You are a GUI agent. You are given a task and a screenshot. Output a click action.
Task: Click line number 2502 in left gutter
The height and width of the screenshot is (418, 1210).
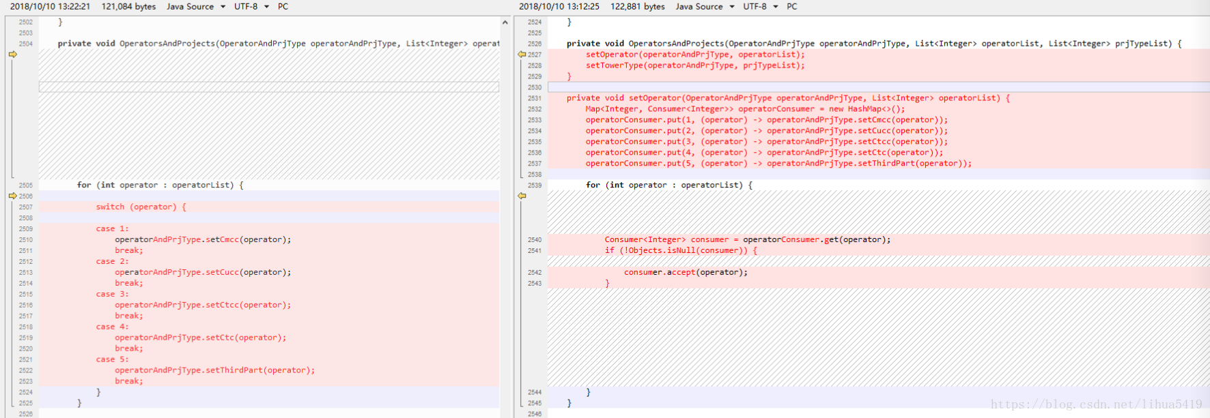coord(25,22)
